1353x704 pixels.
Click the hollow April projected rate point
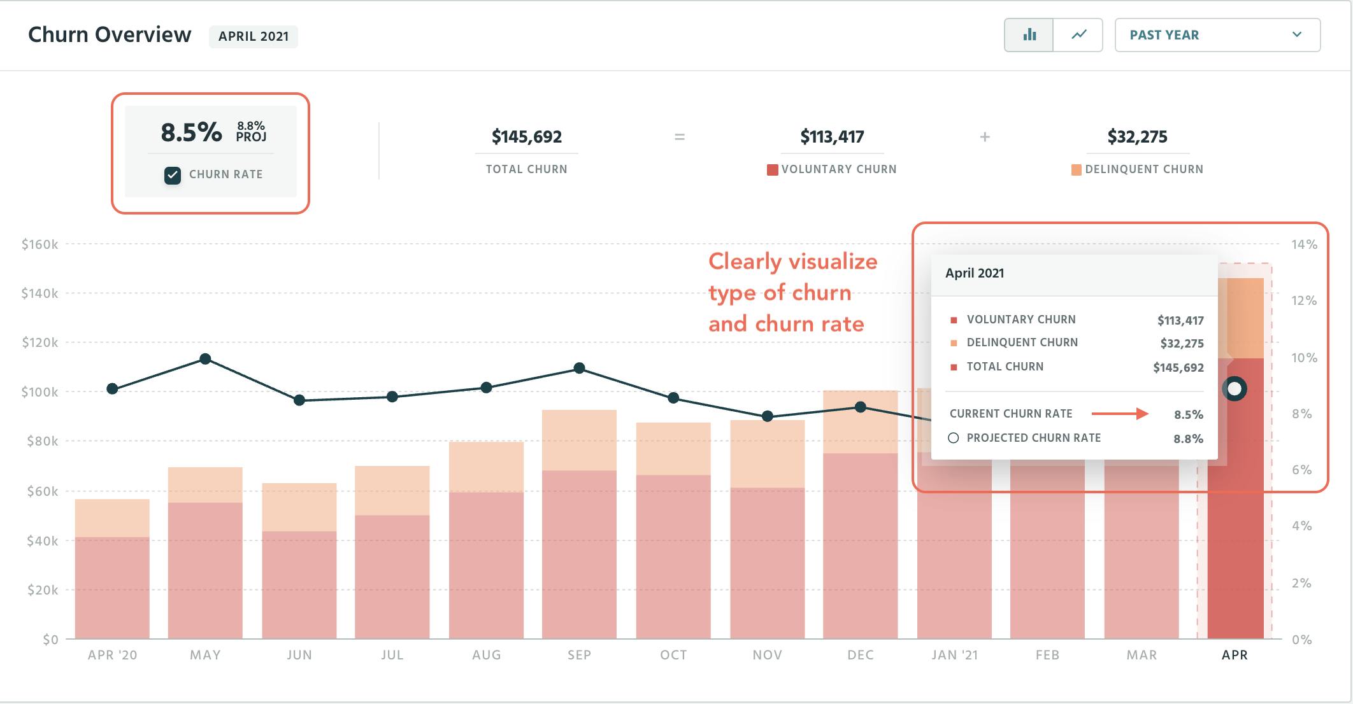tap(1235, 388)
